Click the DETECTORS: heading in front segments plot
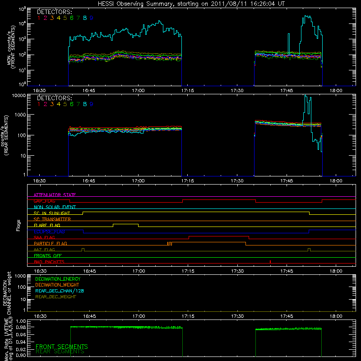This screenshot has width=361, height=361. click(55, 12)
